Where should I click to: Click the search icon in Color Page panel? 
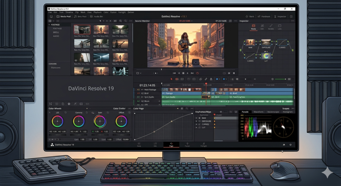click(187, 108)
